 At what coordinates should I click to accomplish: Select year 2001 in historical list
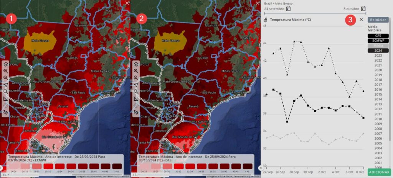pos(378,163)
